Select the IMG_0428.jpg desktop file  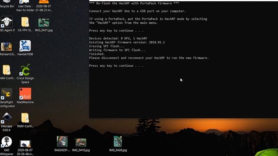pyautogui.click(x=118, y=144)
